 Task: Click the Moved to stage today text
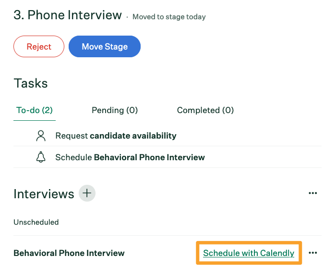[169, 17]
